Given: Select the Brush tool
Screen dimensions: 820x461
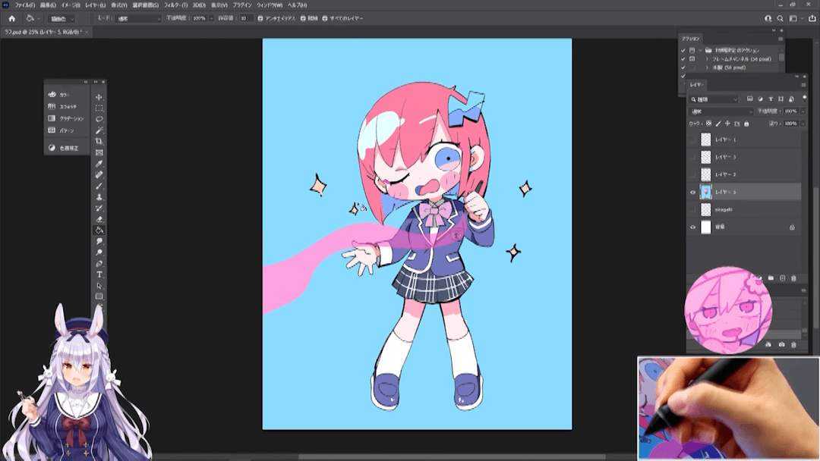Looking at the screenshot, I should [x=99, y=186].
